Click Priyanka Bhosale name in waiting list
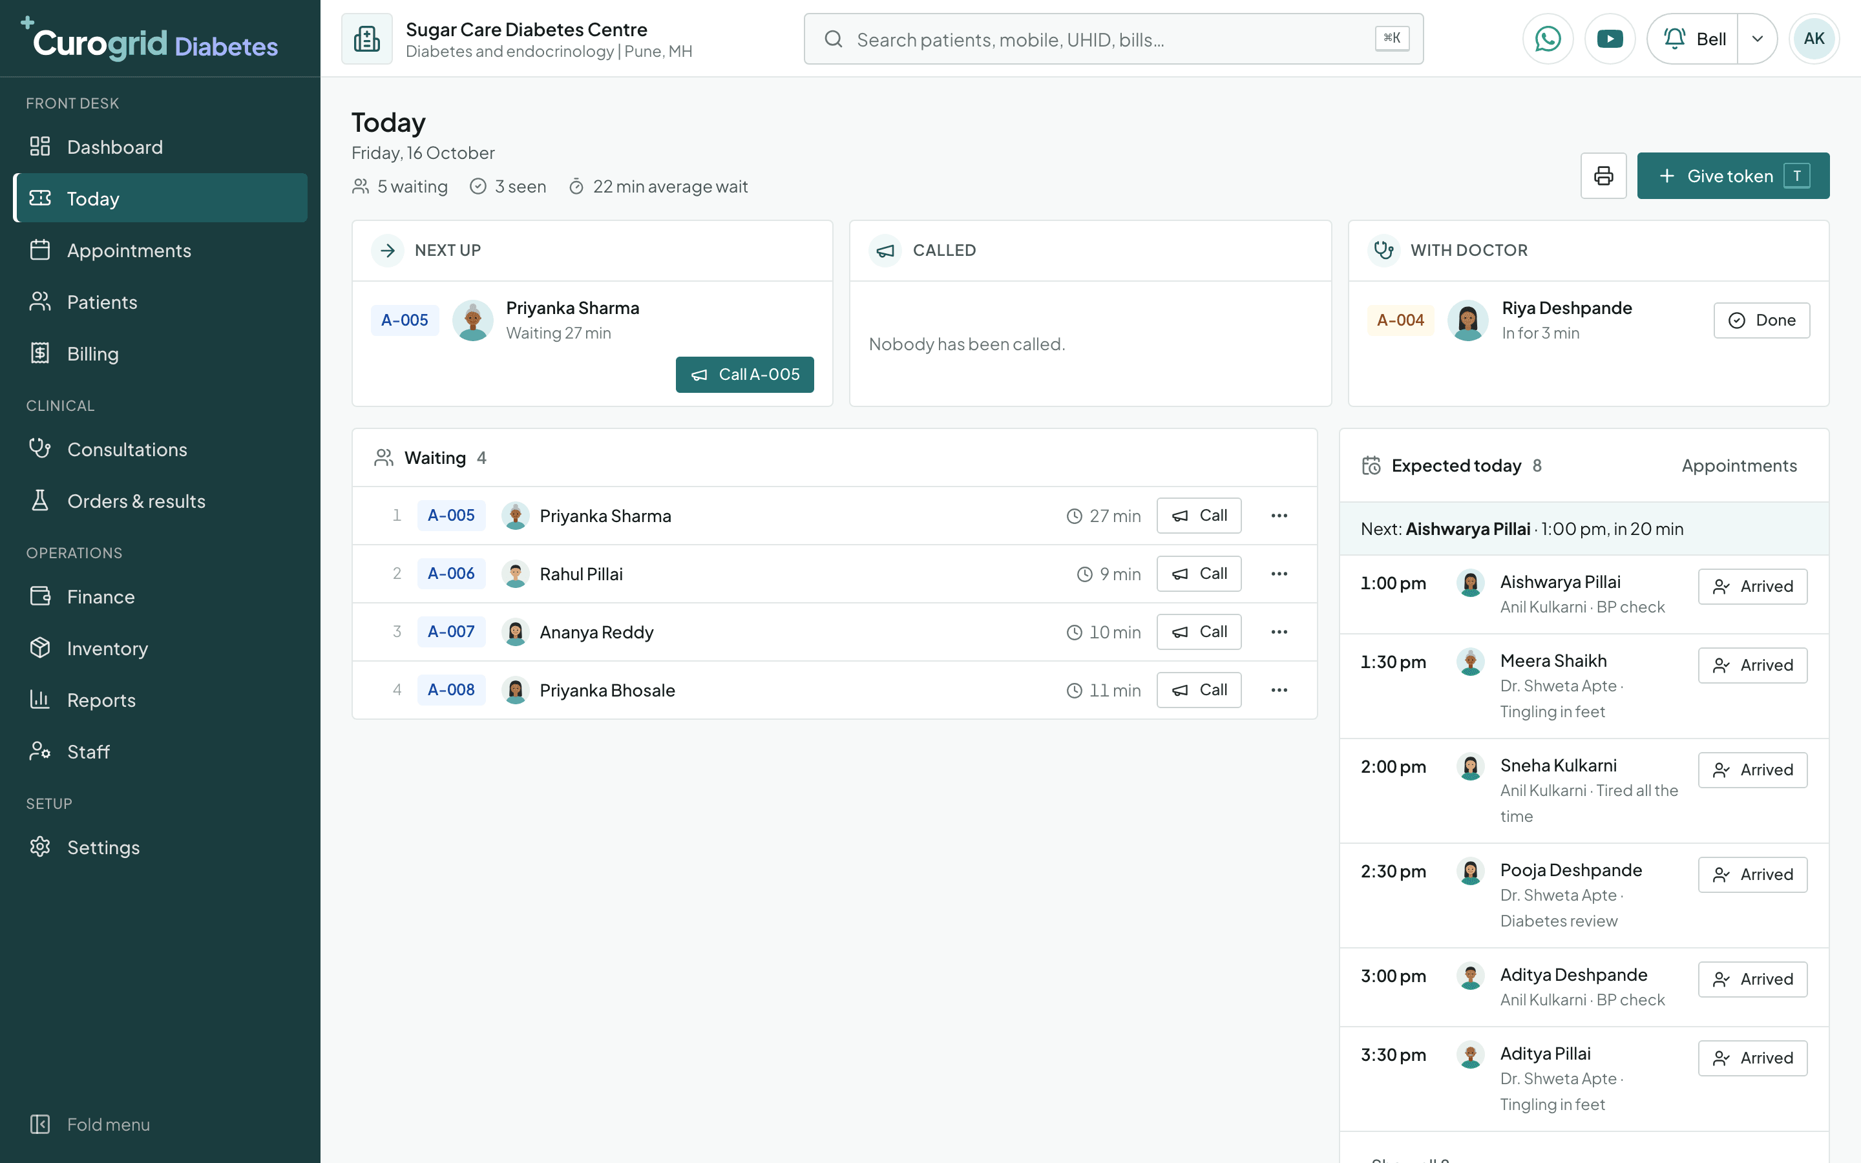The width and height of the screenshot is (1861, 1163). 607,690
